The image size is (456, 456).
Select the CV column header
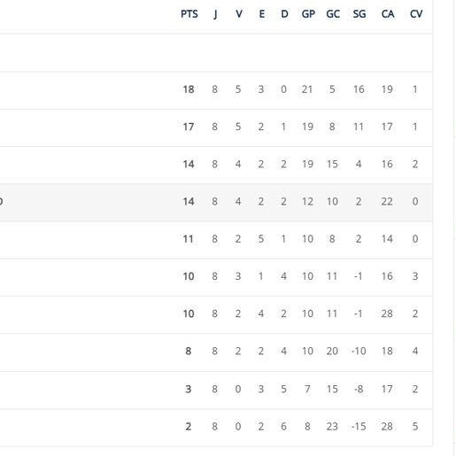coord(416,14)
